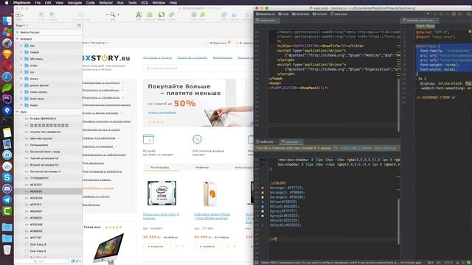The image size is (472, 265).
Task: Click the Ungroup icon in Sketch toolbar
Action: tap(52, 15)
